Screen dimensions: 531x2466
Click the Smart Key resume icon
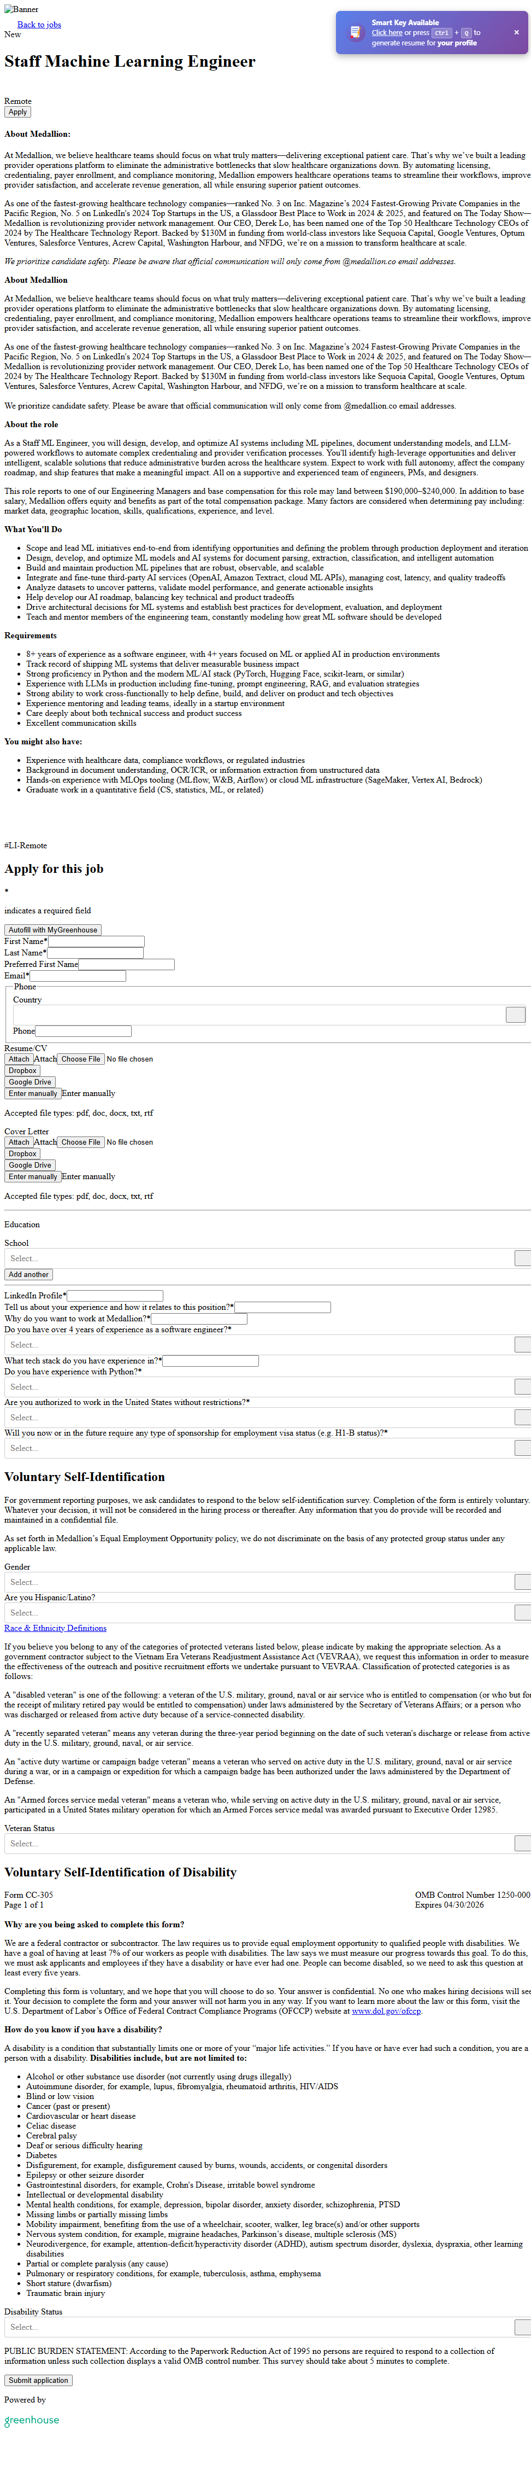click(356, 33)
